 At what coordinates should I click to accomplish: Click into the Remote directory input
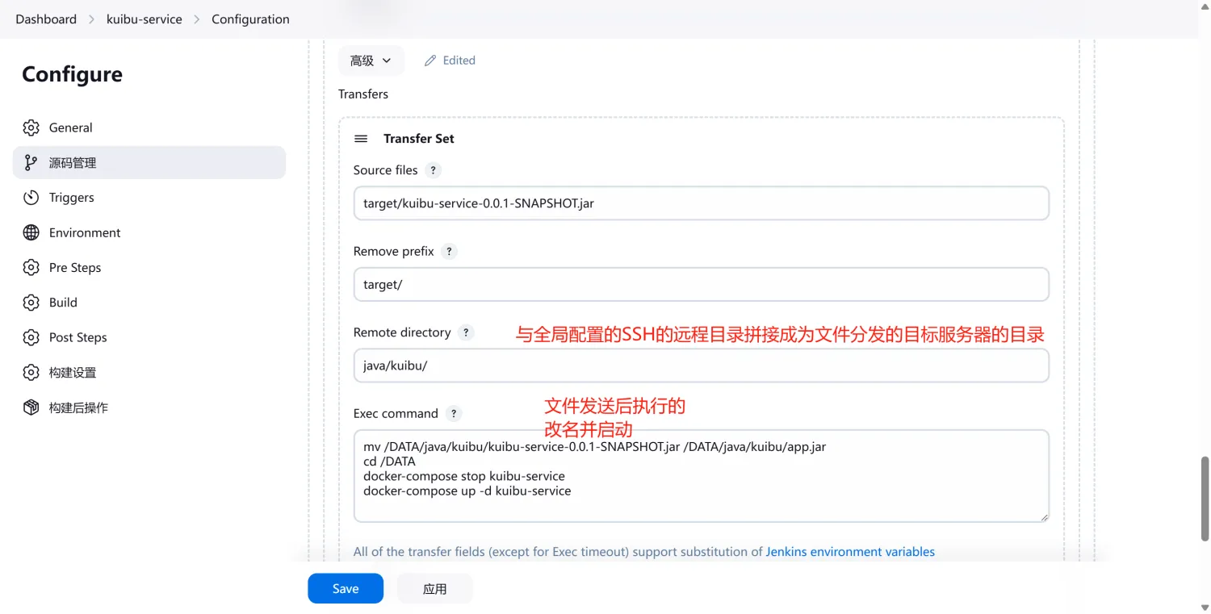click(701, 365)
